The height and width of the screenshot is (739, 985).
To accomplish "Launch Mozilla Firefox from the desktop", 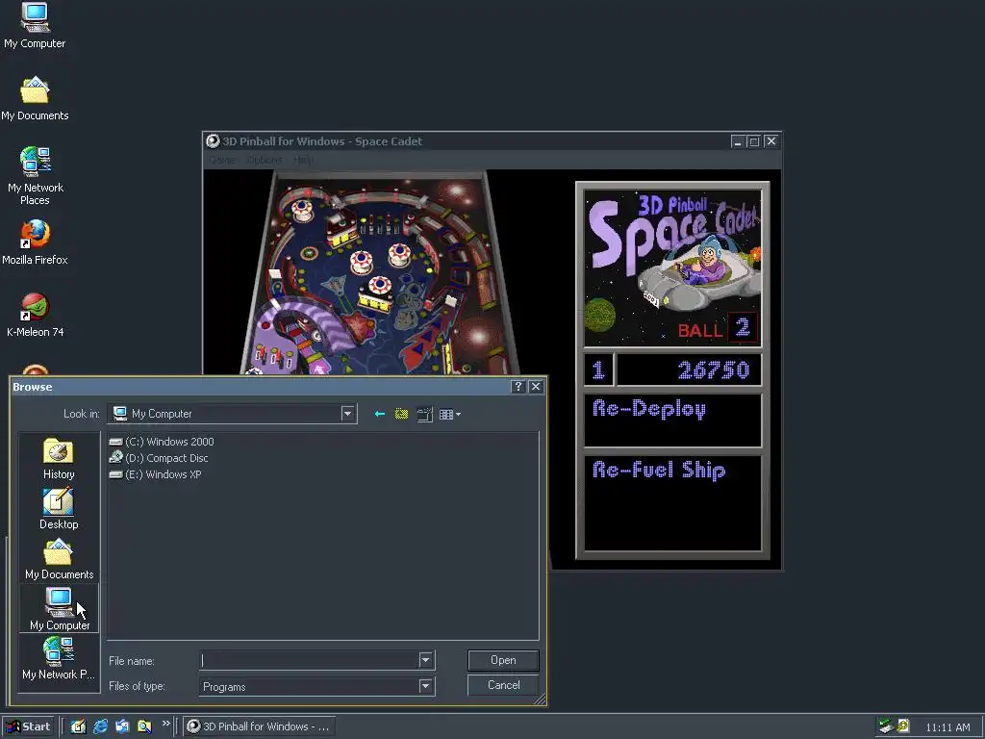I will (35, 242).
